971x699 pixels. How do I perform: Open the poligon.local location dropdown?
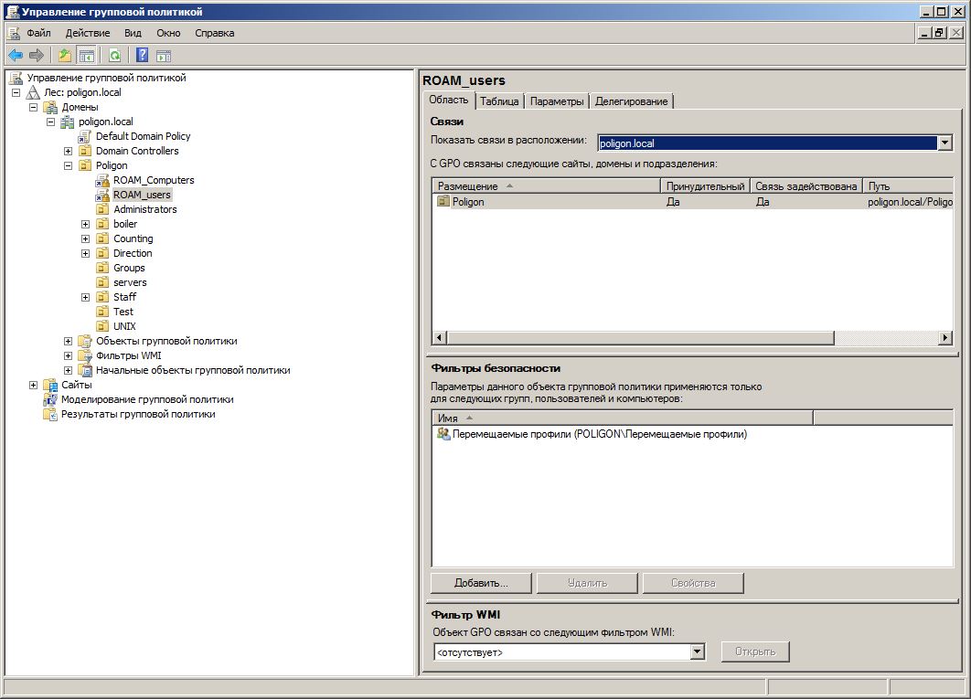pos(945,143)
